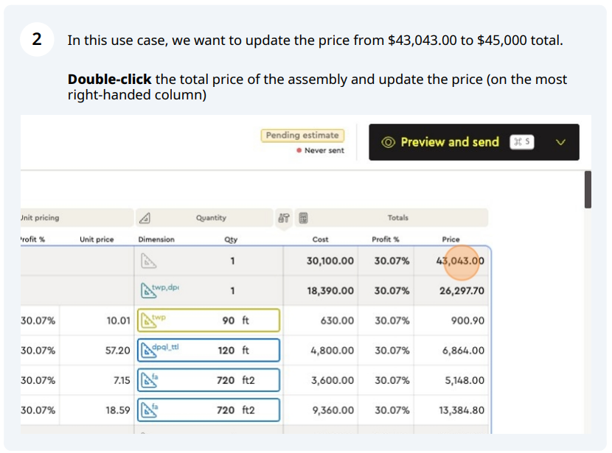Select the Totals column group header
The image size is (612, 453).
point(398,218)
